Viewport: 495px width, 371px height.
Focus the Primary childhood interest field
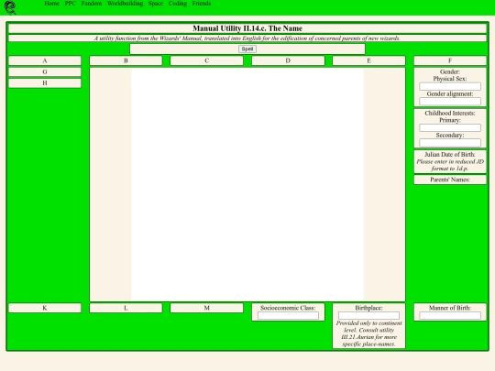click(x=450, y=127)
